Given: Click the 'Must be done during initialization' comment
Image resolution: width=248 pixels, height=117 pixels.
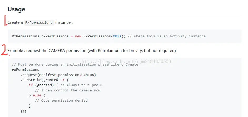Looking at the screenshot, I should pos(75,65).
